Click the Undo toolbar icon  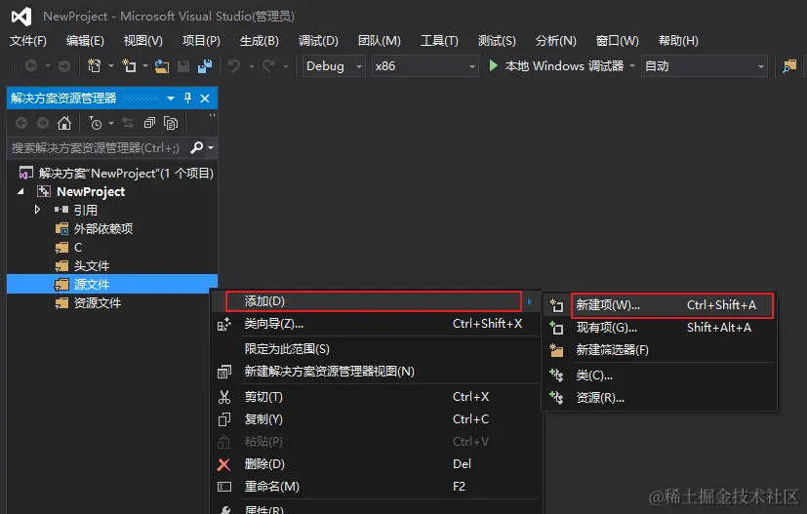click(234, 66)
